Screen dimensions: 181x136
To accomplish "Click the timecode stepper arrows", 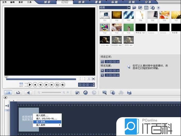I will (x=94, y=85).
